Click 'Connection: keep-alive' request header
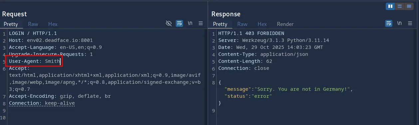The width and height of the screenshot is (419, 125). click(x=42, y=103)
